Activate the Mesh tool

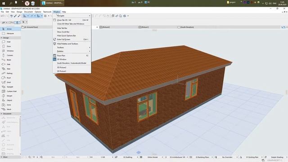[x=10, y=109]
